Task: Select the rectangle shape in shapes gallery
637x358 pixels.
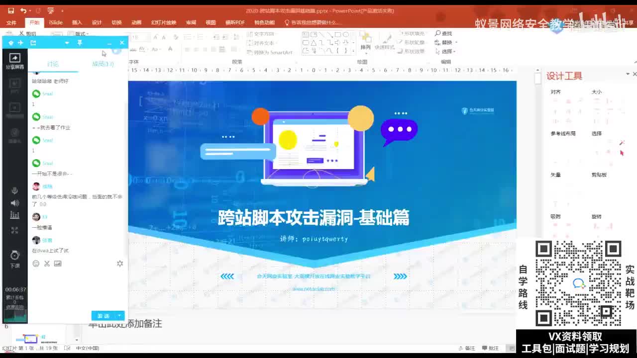Action: click(x=338, y=34)
